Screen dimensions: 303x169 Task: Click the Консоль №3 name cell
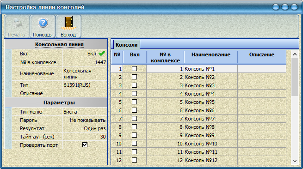(x=211, y=85)
